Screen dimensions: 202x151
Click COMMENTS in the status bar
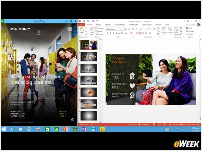click(x=144, y=125)
